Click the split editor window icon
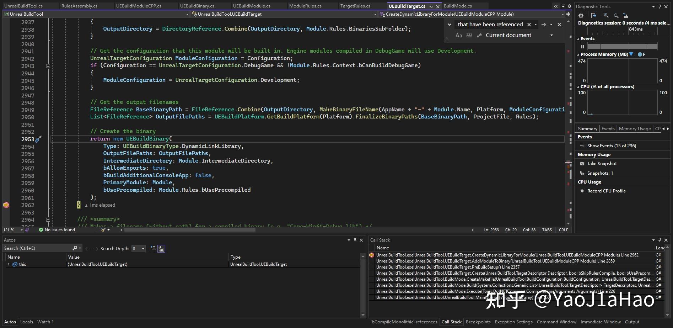 tap(568, 14)
